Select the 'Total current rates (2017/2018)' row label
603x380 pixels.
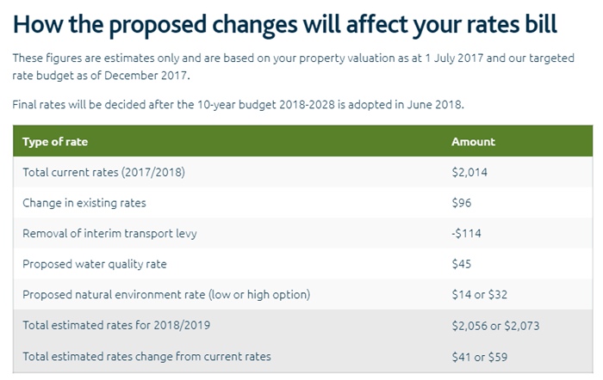click(x=103, y=172)
